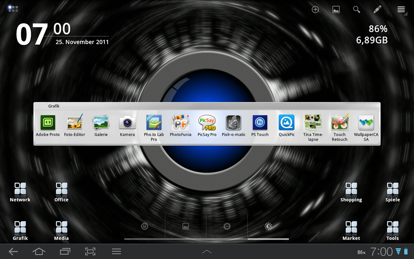Open Adobe Proto app
Viewport: 414px width, 259px height.
48,126
